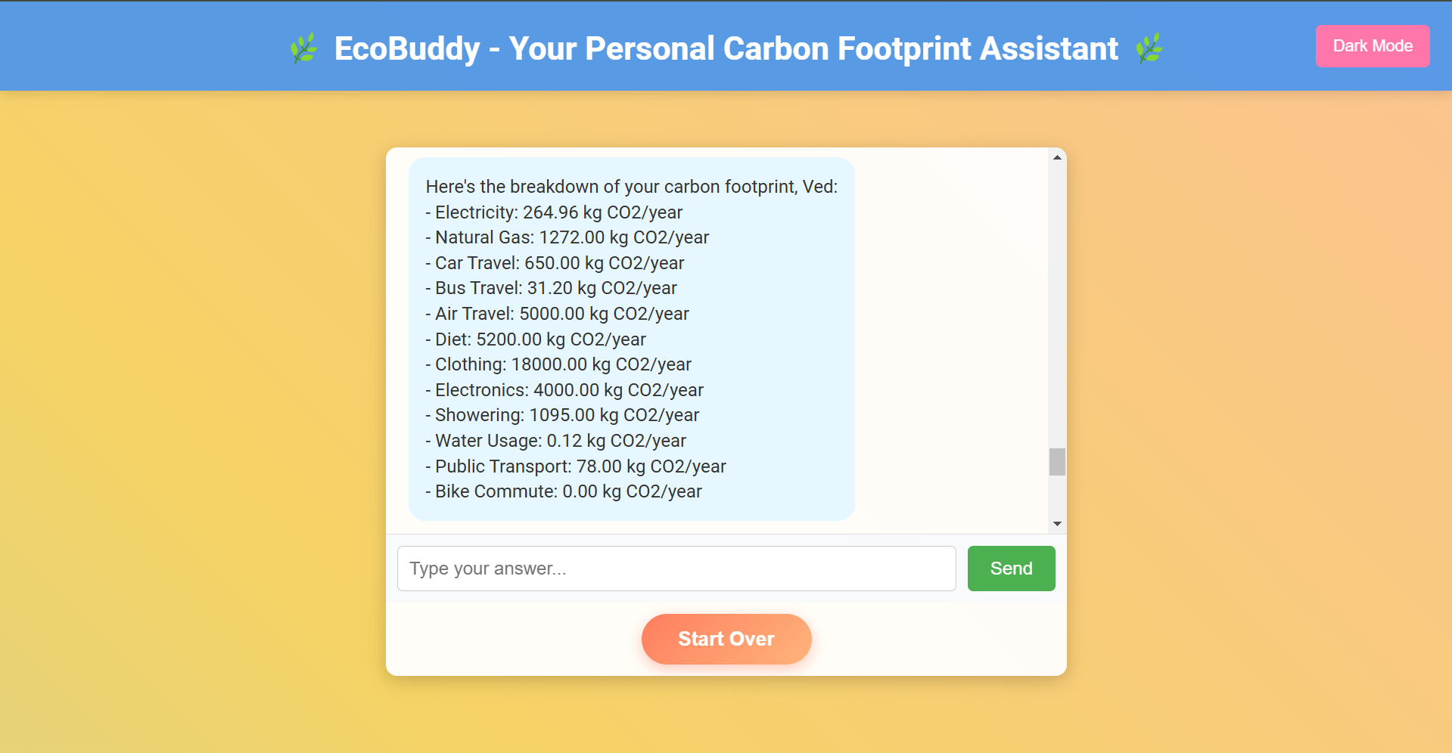Click the Public Transport 78.00 kg line
This screenshot has height=753, width=1452.
tap(576, 466)
